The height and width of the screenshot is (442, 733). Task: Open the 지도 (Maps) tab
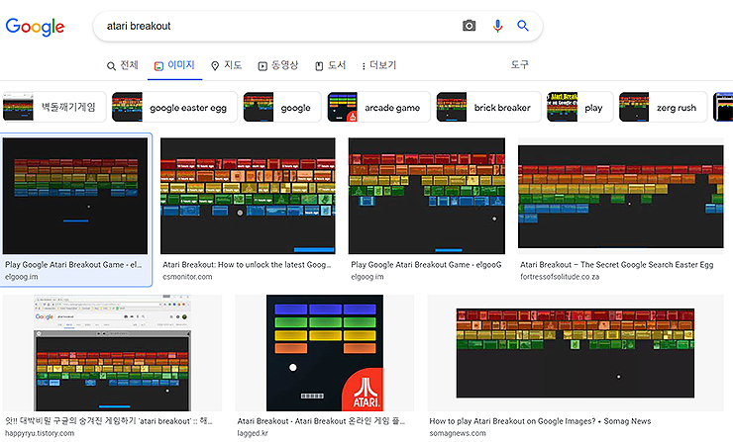point(226,65)
